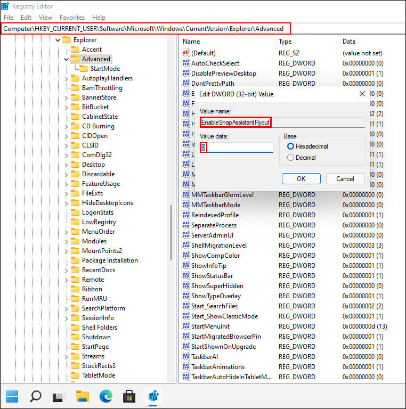Select the ShowTypeOverlay value
This screenshot has width=406, height=409.
pyautogui.click(x=216, y=296)
